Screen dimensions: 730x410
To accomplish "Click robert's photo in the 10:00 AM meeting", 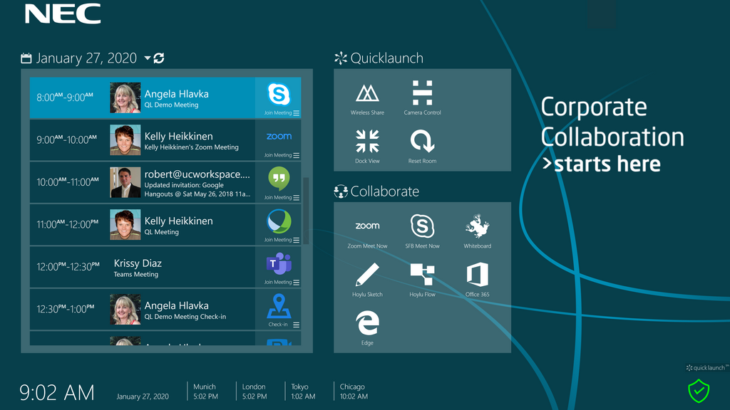I will pos(125,182).
